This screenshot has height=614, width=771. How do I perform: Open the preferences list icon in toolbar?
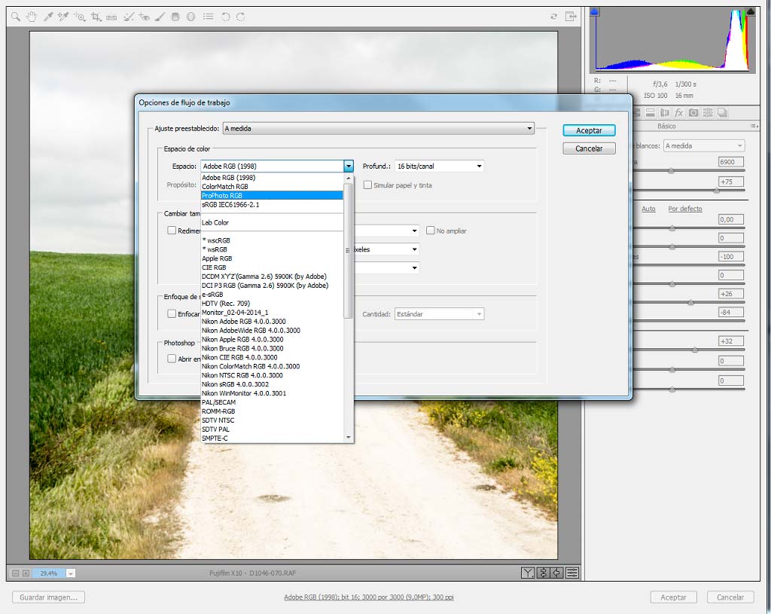pos(209,17)
